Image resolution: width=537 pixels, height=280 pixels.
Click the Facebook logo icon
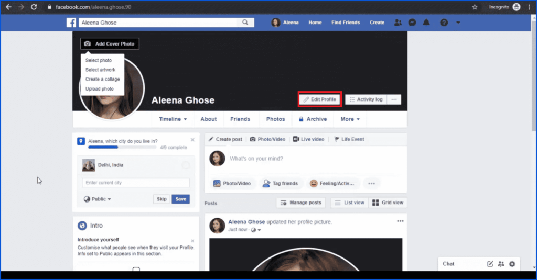(71, 23)
